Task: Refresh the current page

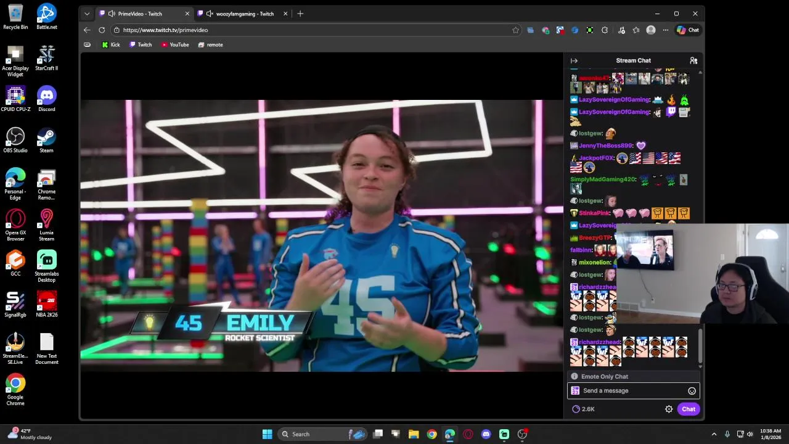Action: [x=102, y=30]
